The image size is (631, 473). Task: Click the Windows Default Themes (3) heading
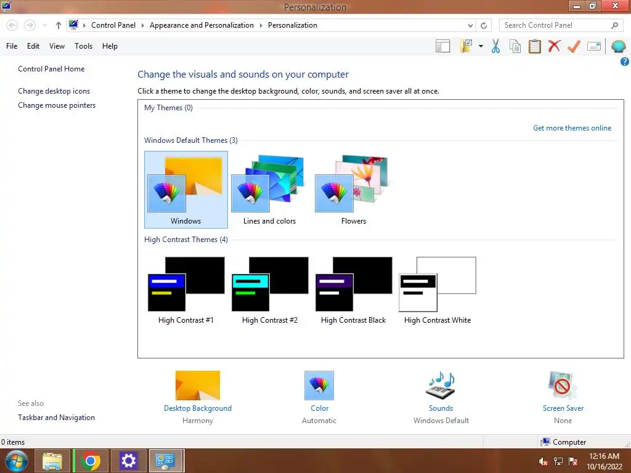click(191, 140)
